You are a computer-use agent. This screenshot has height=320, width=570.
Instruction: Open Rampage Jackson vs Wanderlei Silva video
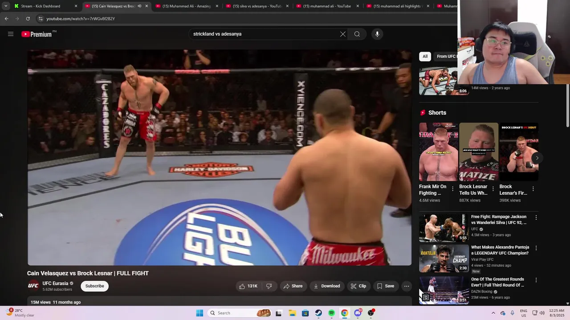point(499,220)
